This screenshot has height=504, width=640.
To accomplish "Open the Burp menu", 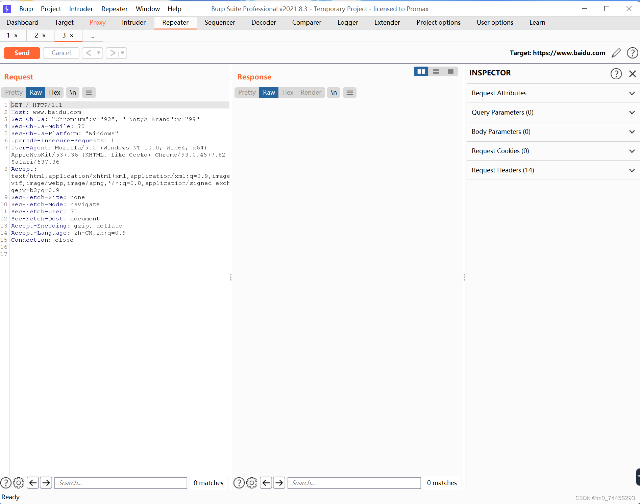I will pos(26,9).
